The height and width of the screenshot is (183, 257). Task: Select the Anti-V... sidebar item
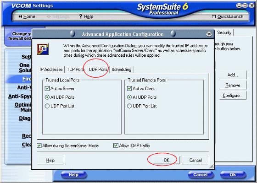(24, 87)
